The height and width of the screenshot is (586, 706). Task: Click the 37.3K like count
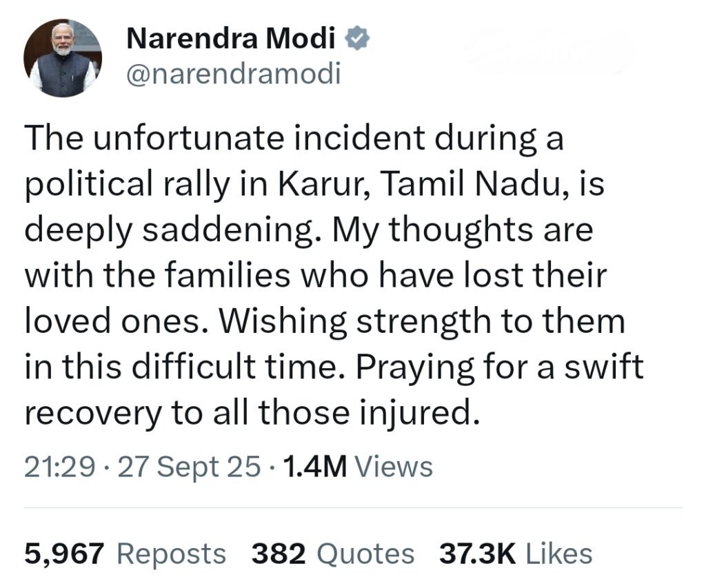(477, 553)
